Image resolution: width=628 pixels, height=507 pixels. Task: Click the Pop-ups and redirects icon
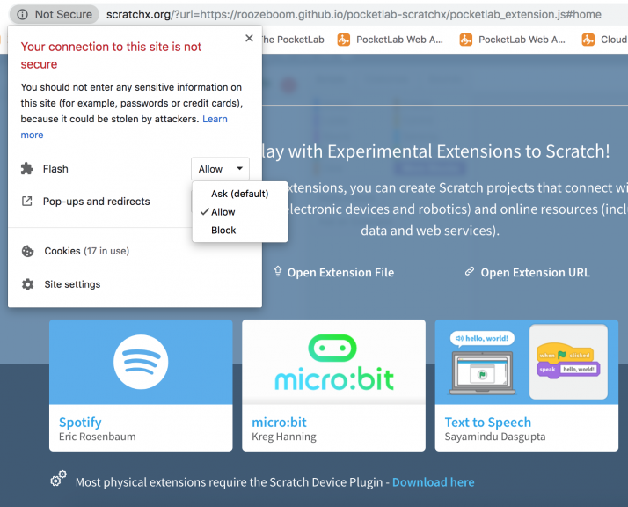27,202
